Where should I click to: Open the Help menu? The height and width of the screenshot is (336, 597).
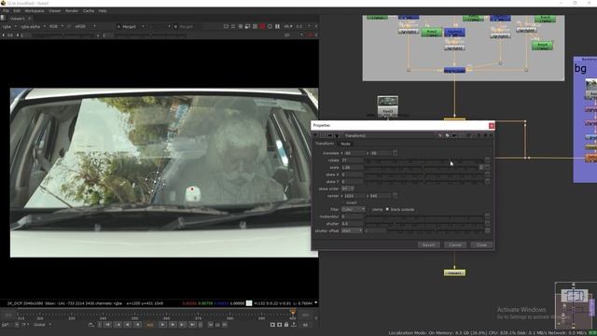[103, 11]
